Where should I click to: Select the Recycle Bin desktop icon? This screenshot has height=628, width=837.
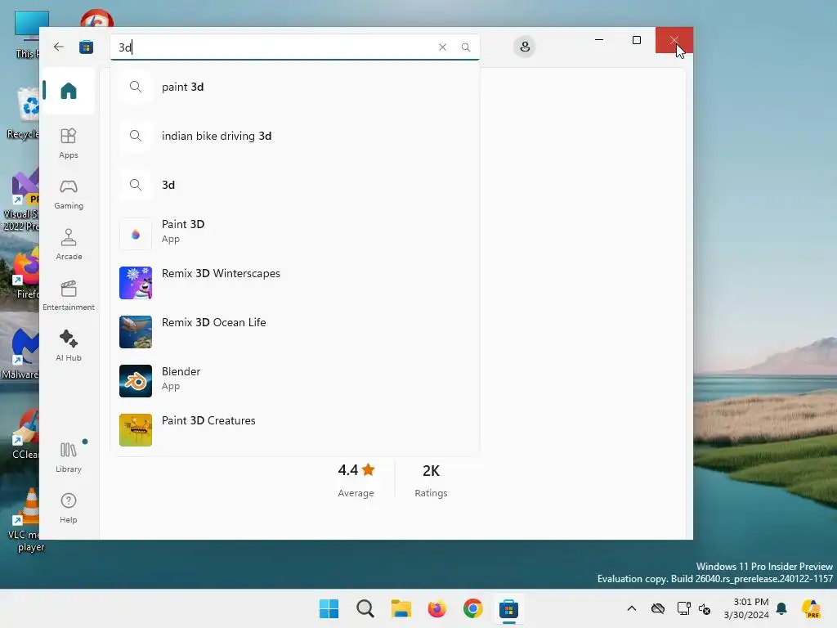click(24, 113)
